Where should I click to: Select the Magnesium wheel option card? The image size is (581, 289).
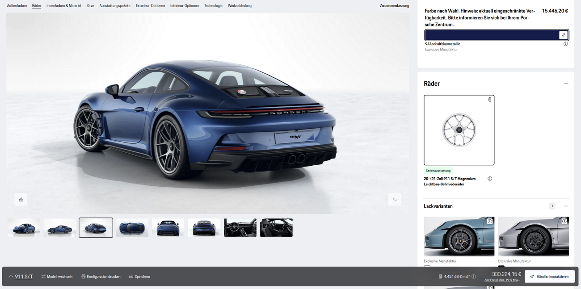[459, 130]
